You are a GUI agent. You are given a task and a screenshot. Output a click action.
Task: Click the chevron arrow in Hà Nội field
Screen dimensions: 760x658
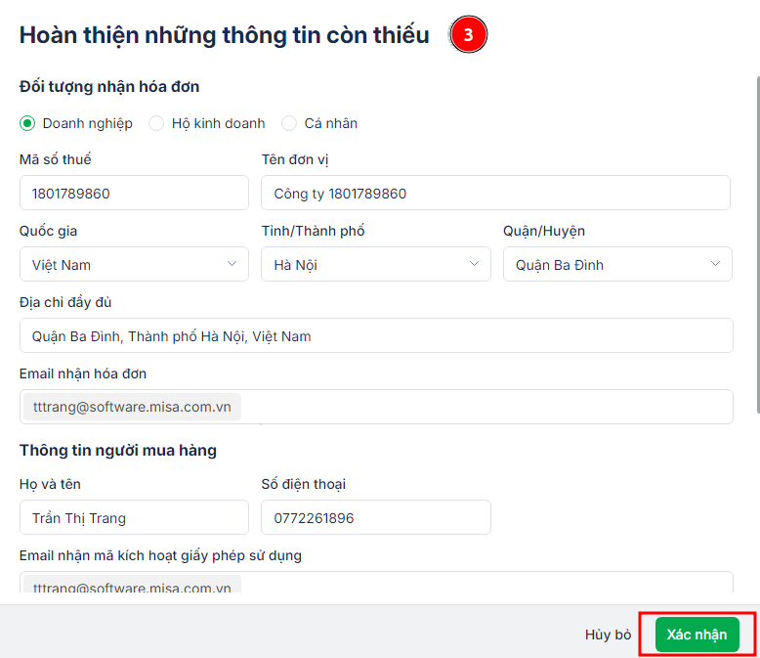click(x=474, y=263)
